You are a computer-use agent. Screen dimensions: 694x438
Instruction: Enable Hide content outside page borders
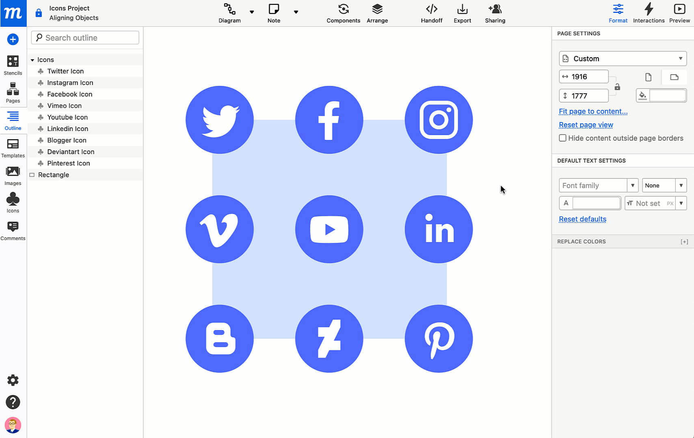coord(562,138)
